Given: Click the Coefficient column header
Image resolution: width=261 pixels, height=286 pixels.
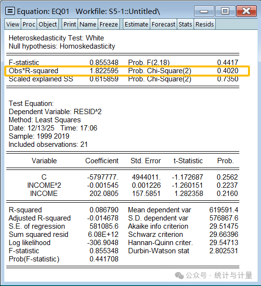Looking at the screenshot, I should (102, 161).
